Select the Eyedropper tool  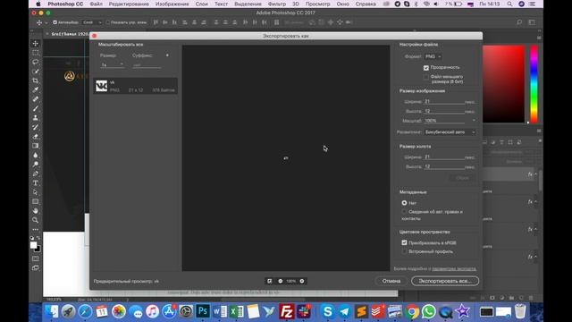coord(36,89)
